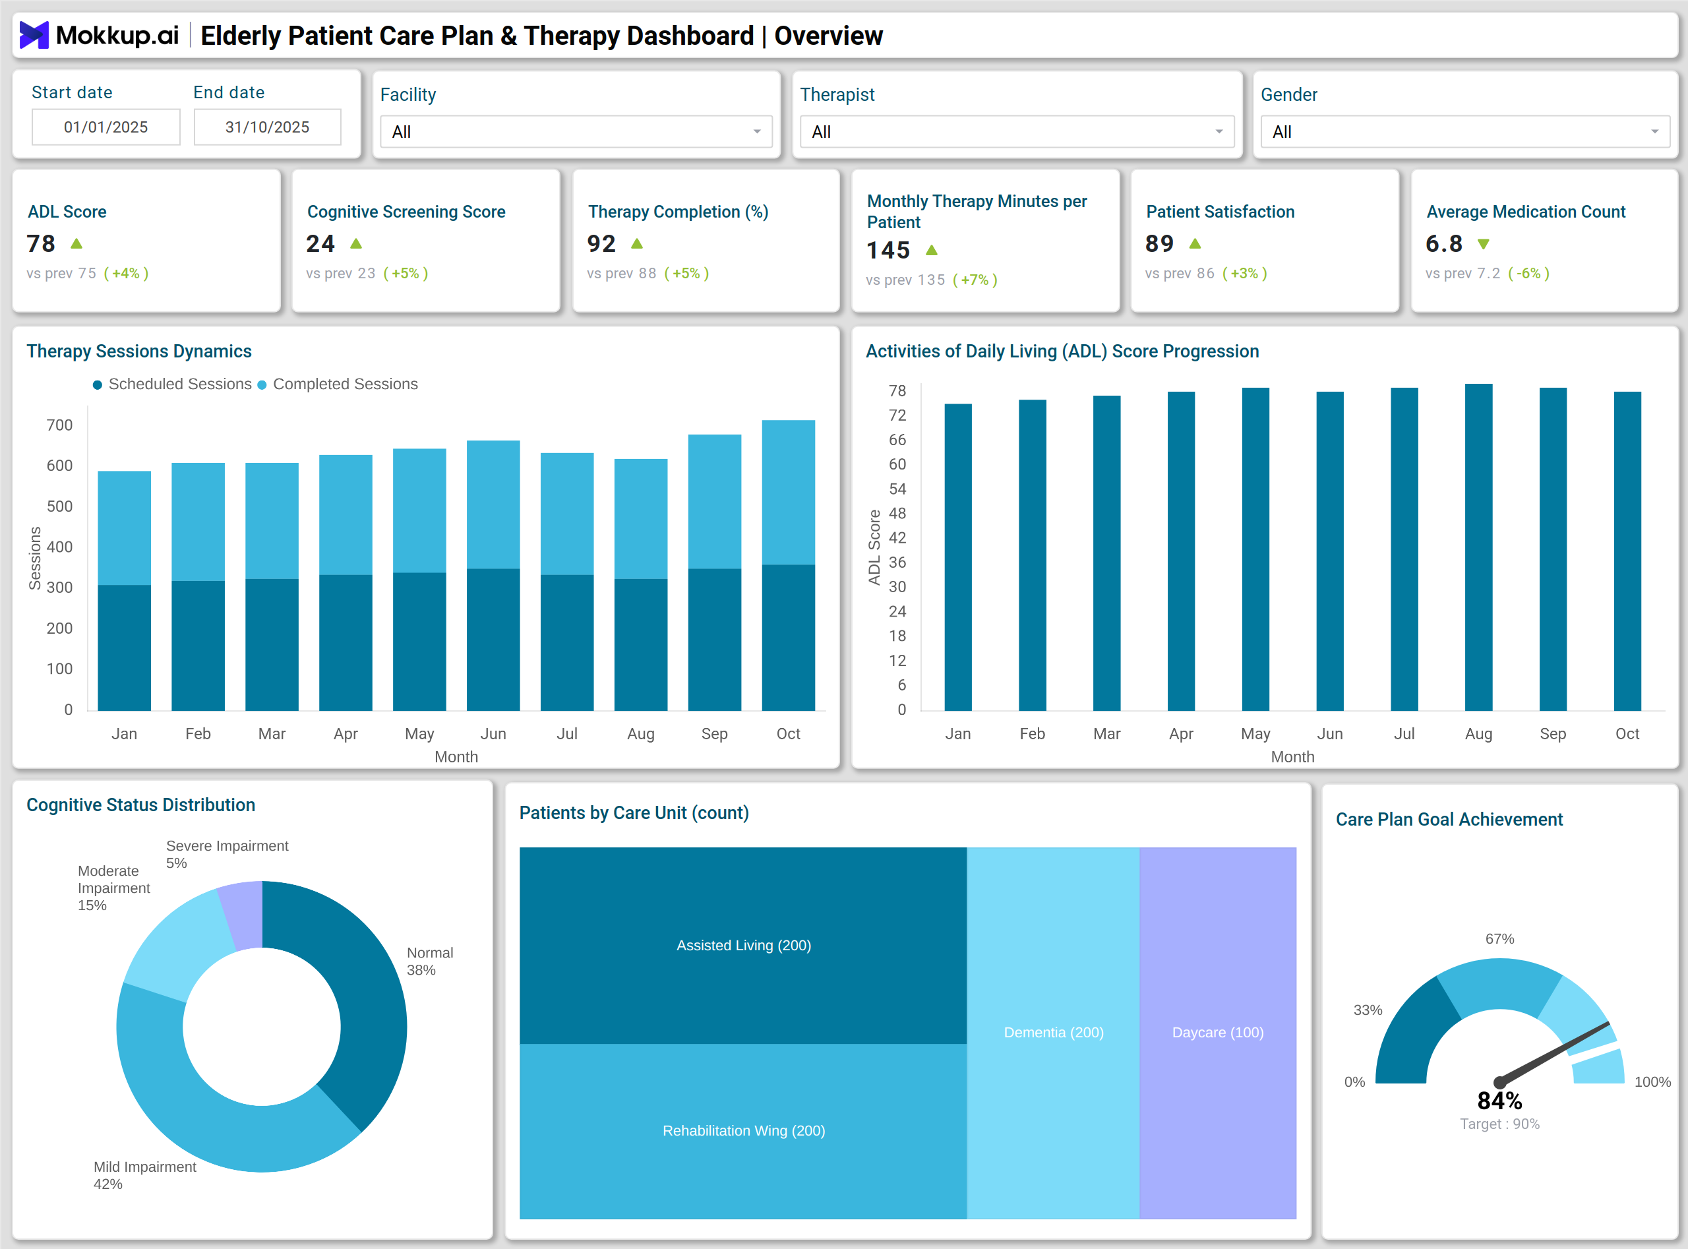The image size is (1688, 1249).
Task: Click the Monthly Therapy Minutes value 145
Action: (888, 250)
